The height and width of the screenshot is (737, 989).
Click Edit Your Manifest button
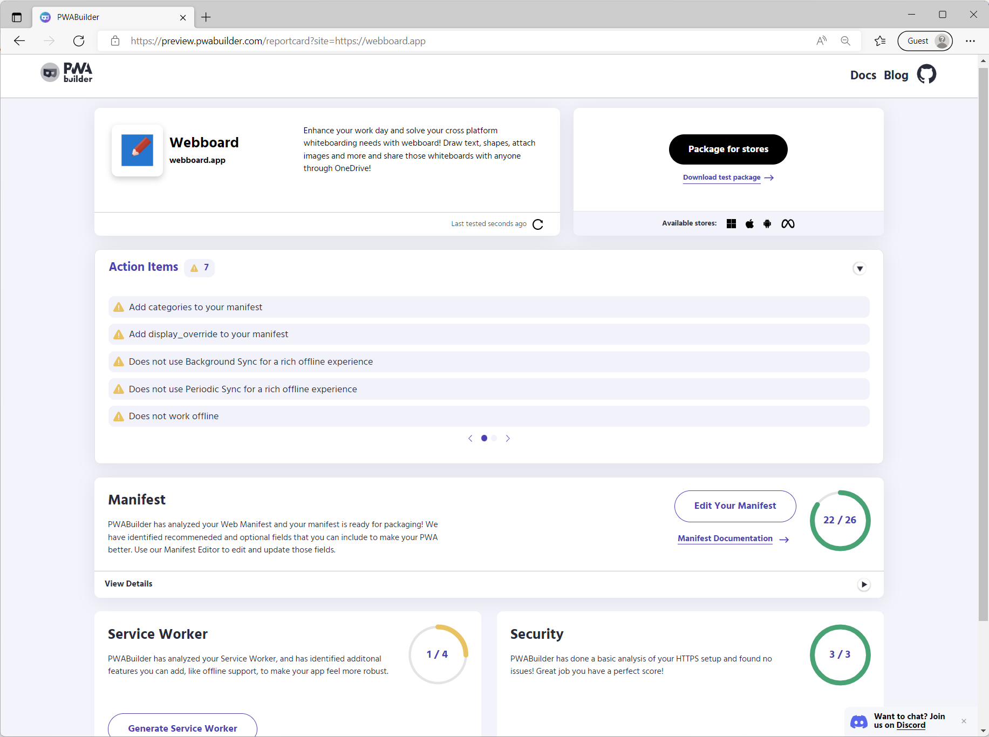pyautogui.click(x=735, y=506)
